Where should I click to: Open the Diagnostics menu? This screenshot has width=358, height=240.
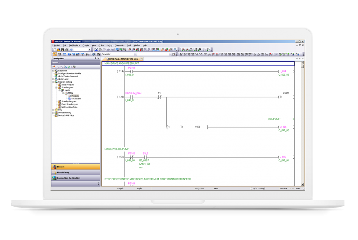tap(119, 45)
